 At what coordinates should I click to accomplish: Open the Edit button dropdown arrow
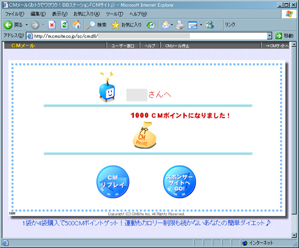(x=201, y=25)
